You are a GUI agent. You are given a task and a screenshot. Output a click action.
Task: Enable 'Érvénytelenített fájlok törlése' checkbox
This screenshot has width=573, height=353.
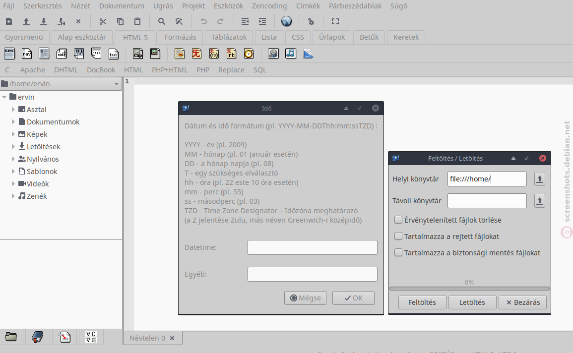tap(398, 220)
